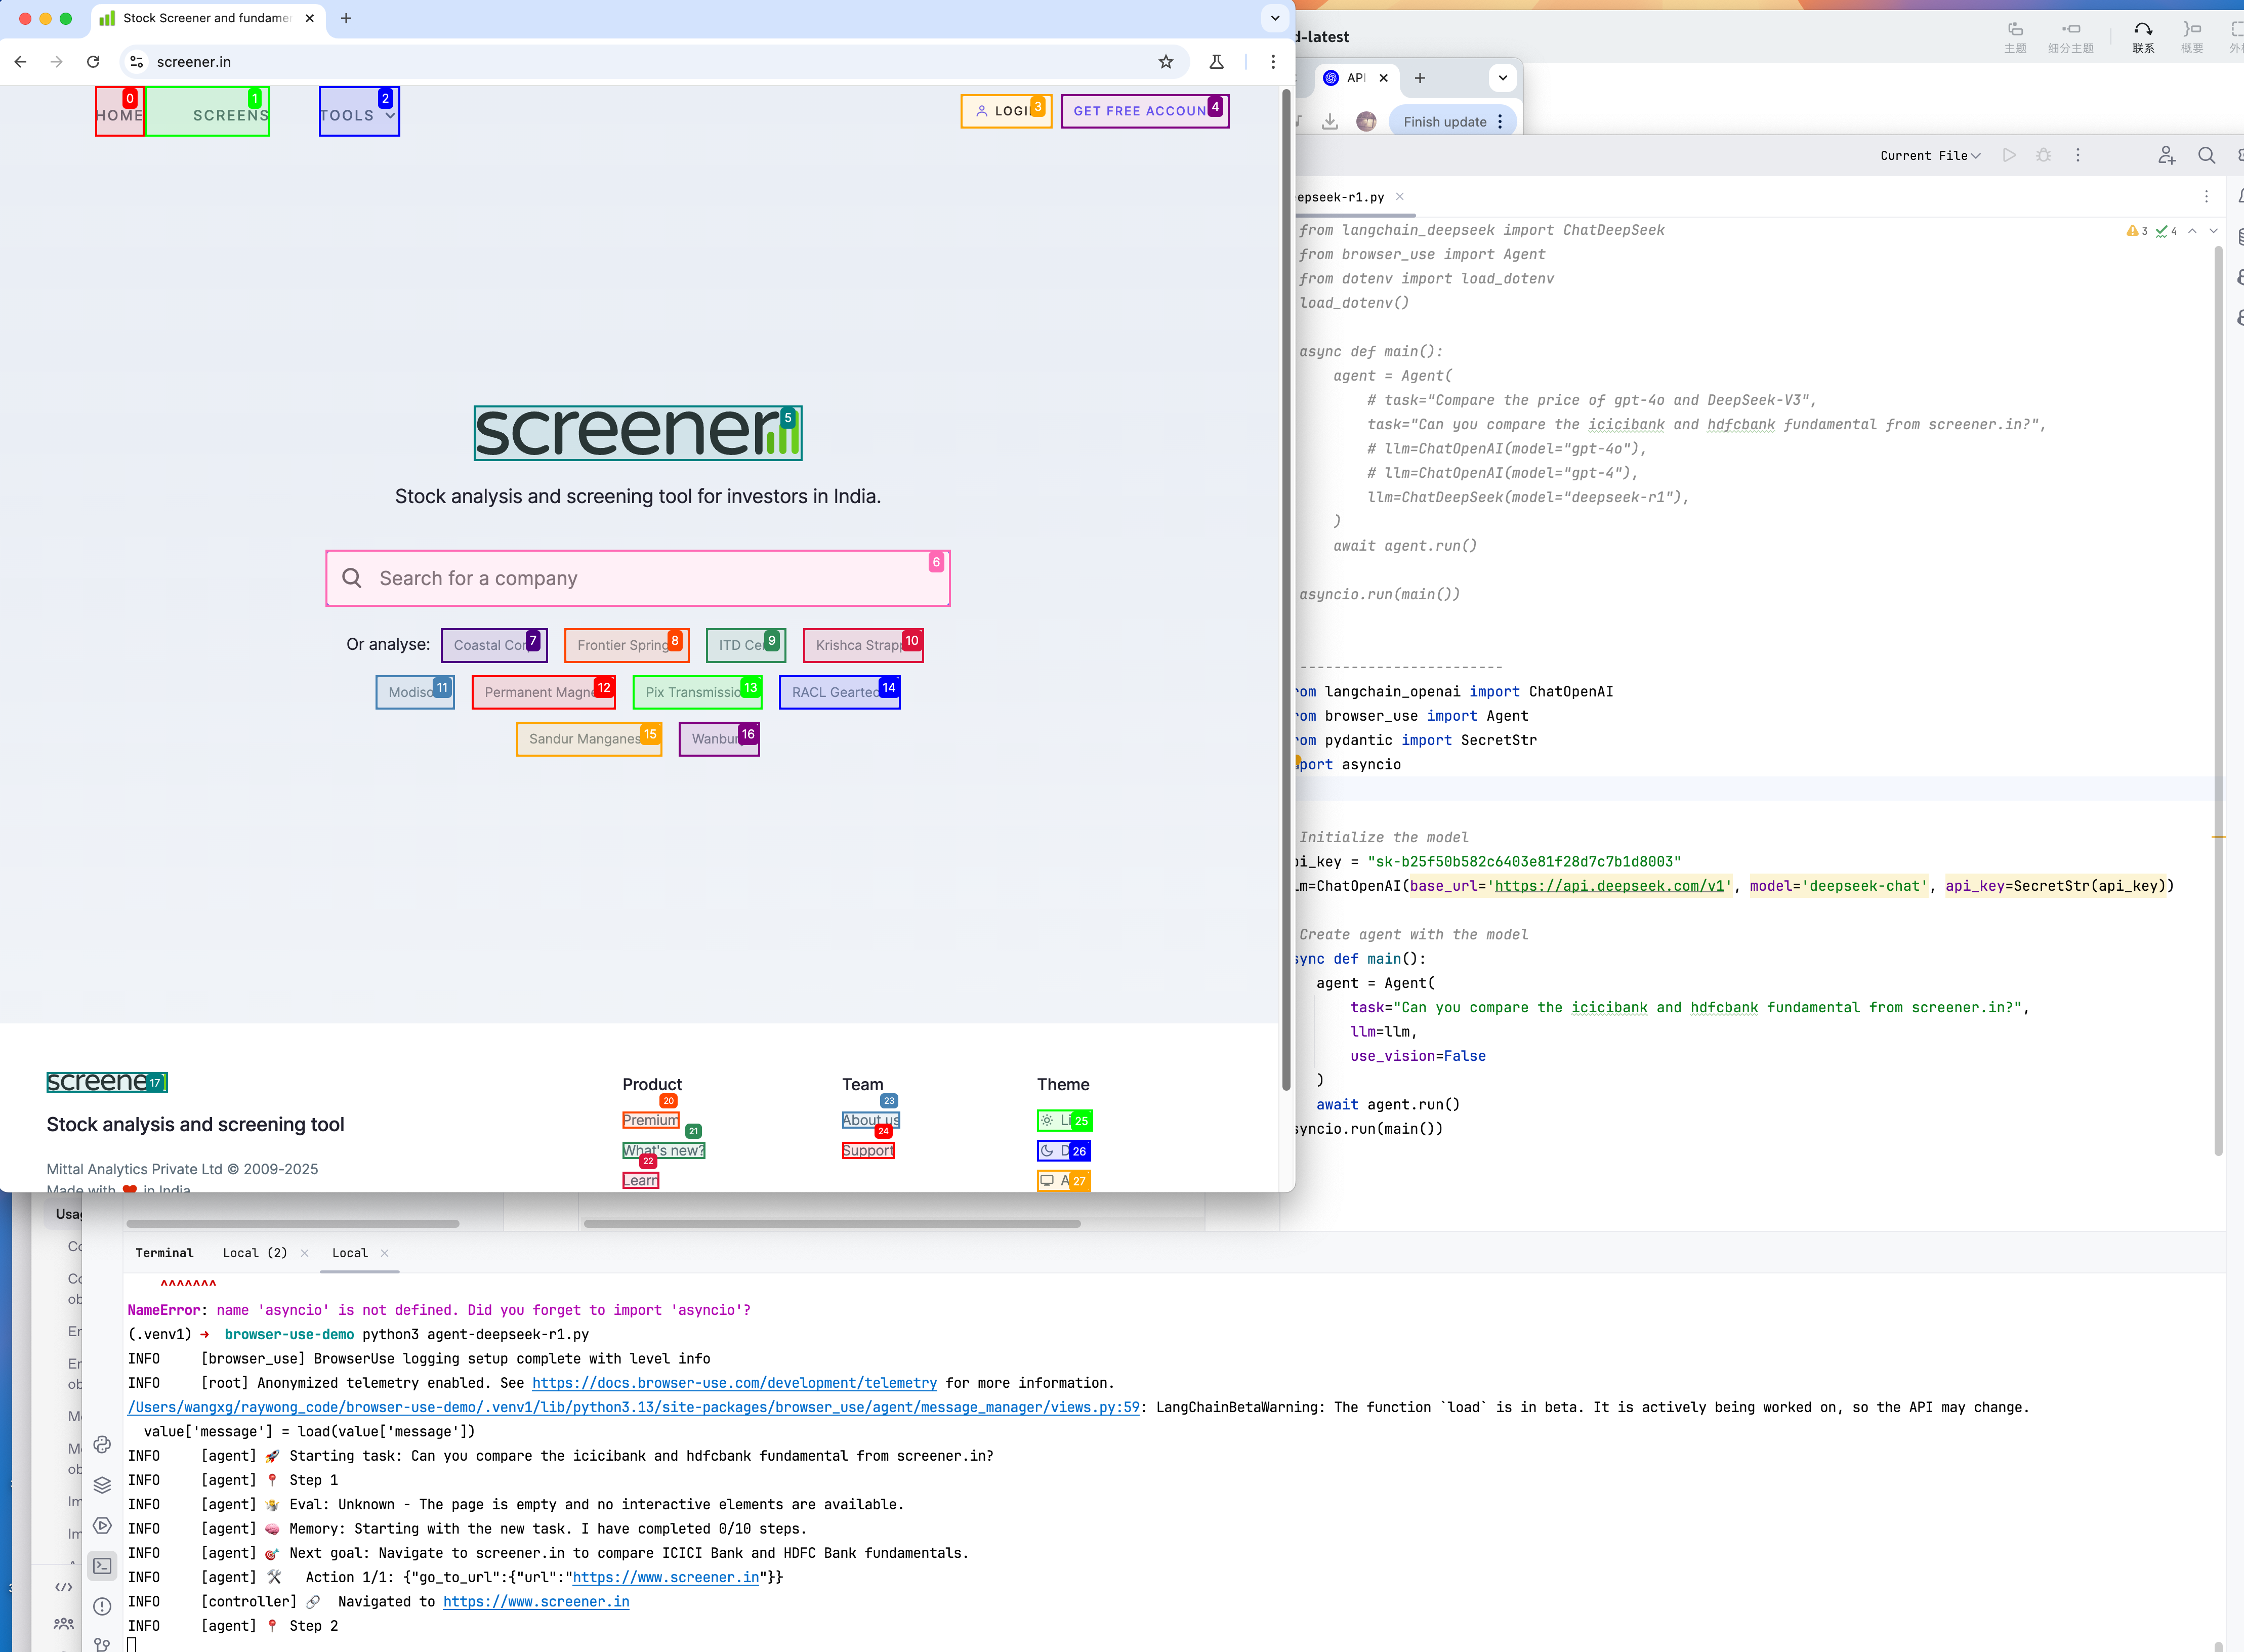Click Chrome's forward navigation arrow
This screenshot has width=2244, height=1652.
(x=57, y=62)
